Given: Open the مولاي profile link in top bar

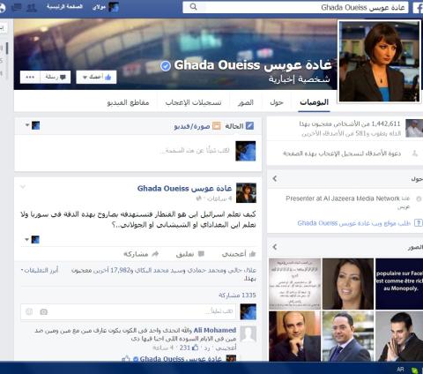Looking at the screenshot, I should click(99, 7).
